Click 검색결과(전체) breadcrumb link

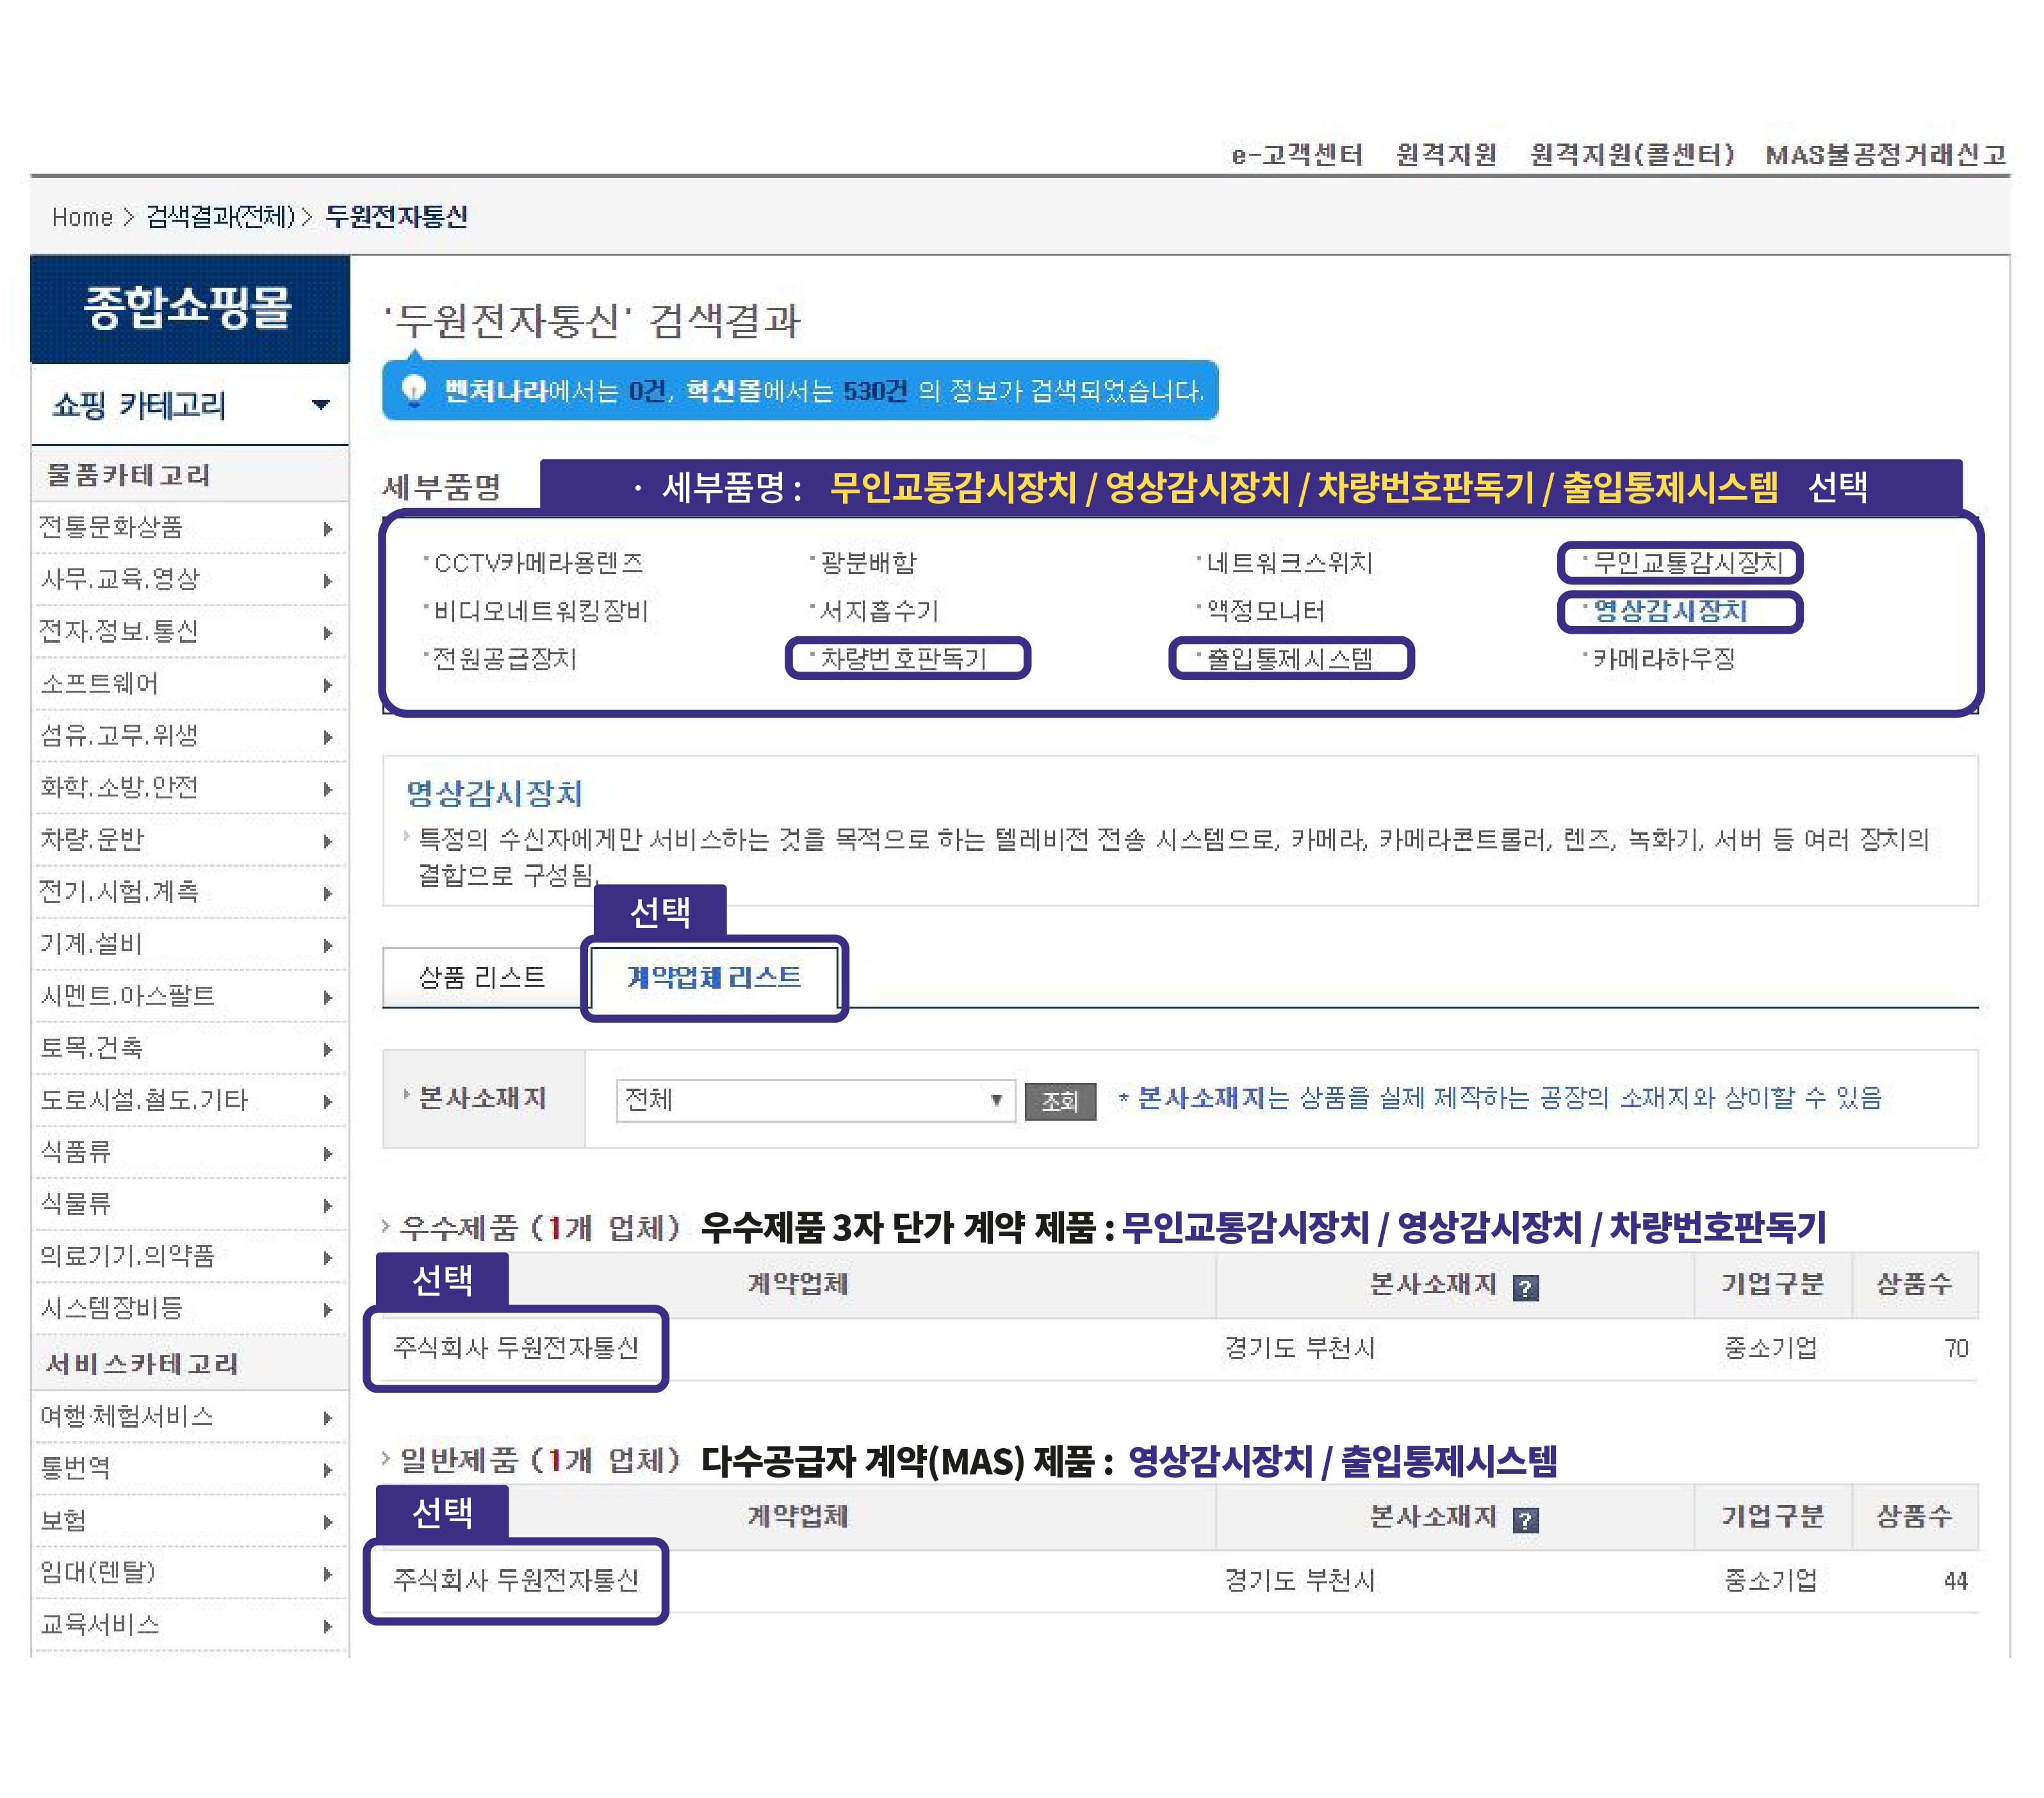click(220, 217)
